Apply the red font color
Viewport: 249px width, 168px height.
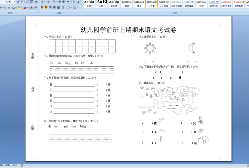click(x=25, y=7)
